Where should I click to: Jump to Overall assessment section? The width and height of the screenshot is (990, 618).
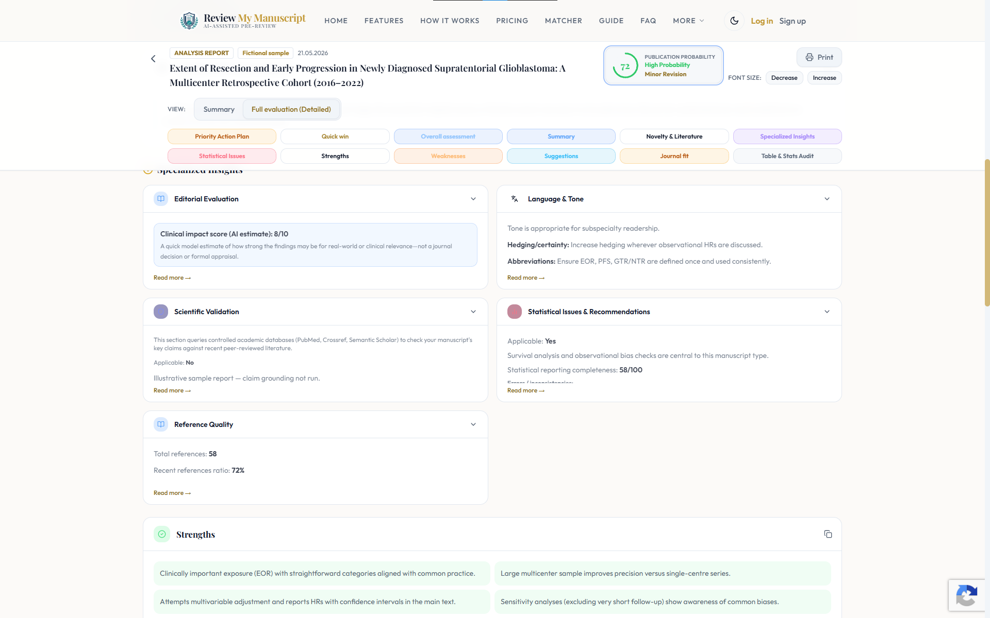pos(448,136)
